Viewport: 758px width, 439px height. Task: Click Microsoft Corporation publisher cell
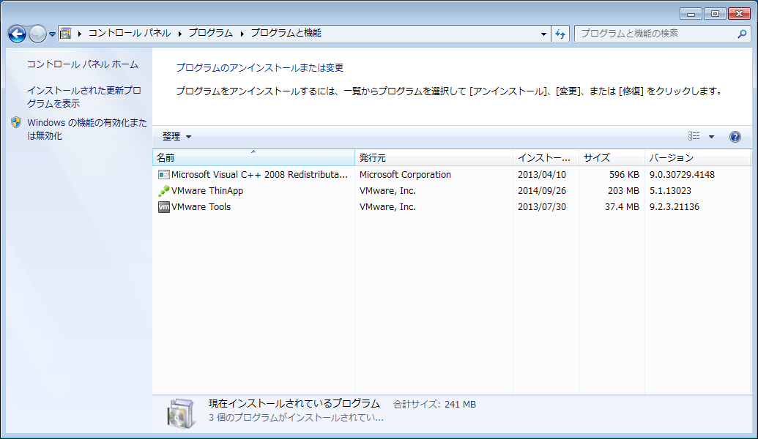405,175
